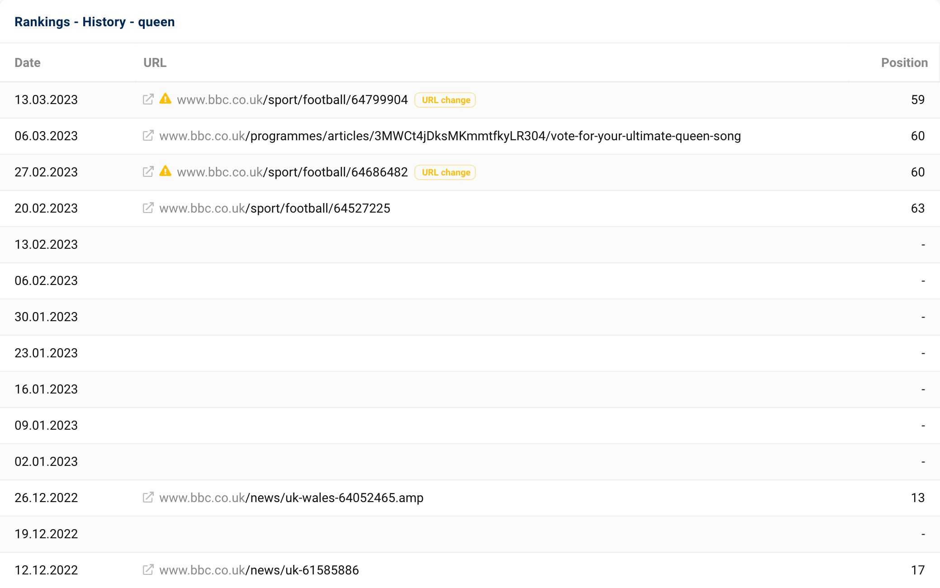Open external link icon for 27.02.2023 row
Image resolution: width=940 pixels, height=588 pixels.
pos(148,172)
